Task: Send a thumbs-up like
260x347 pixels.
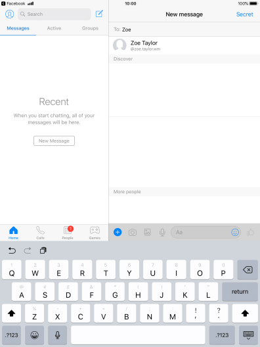Action: (x=251, y=232)
